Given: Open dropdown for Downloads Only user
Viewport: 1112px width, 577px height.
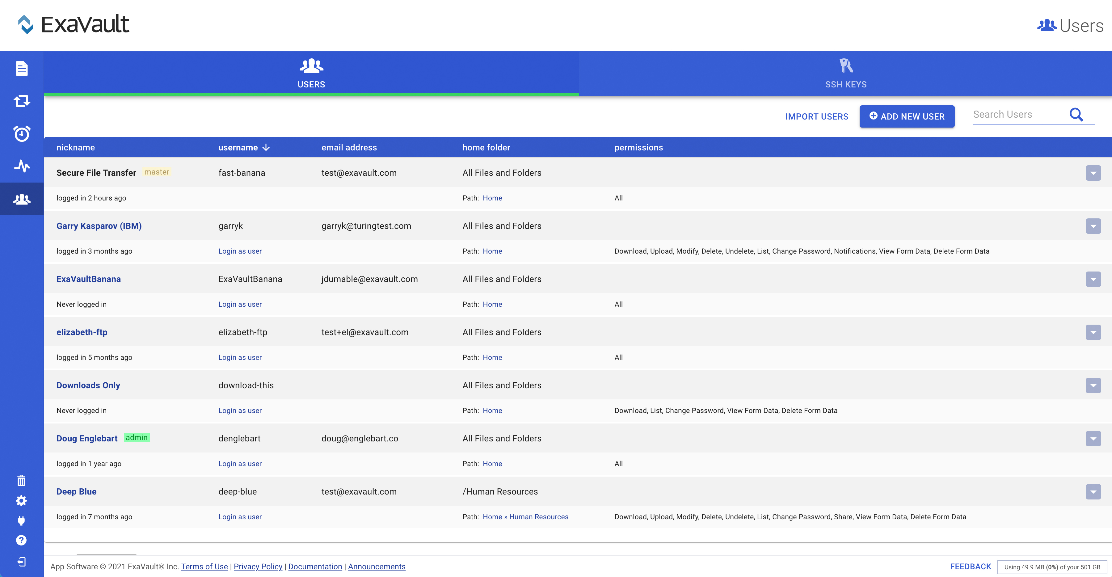Looking at the screenshot, I should [x=1093, y=385].
